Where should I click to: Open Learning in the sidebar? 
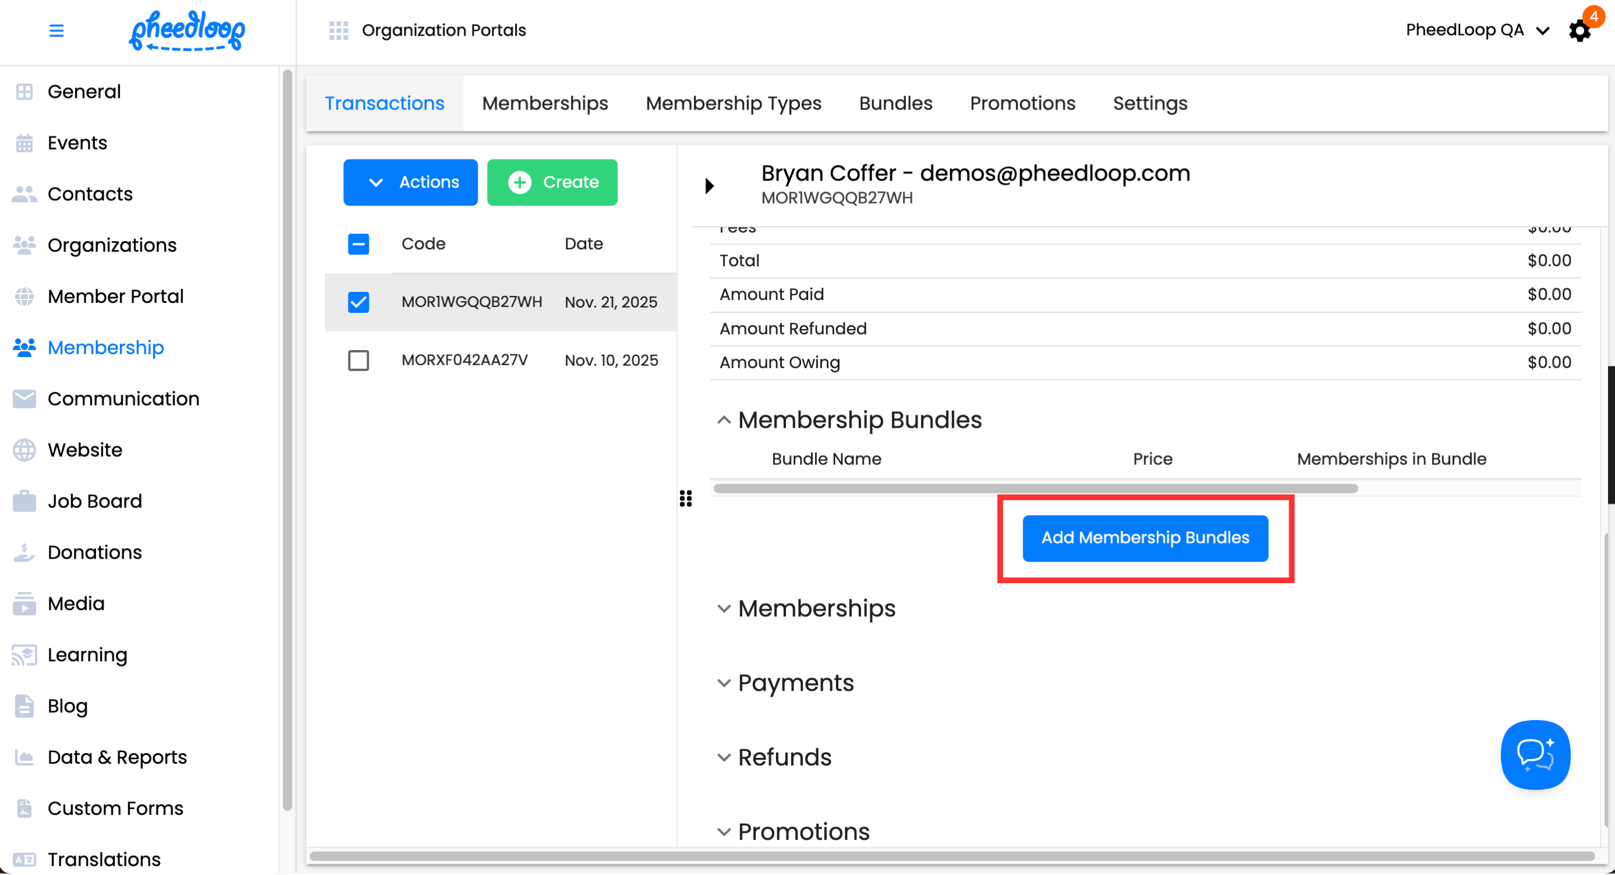tap(87, 655)
